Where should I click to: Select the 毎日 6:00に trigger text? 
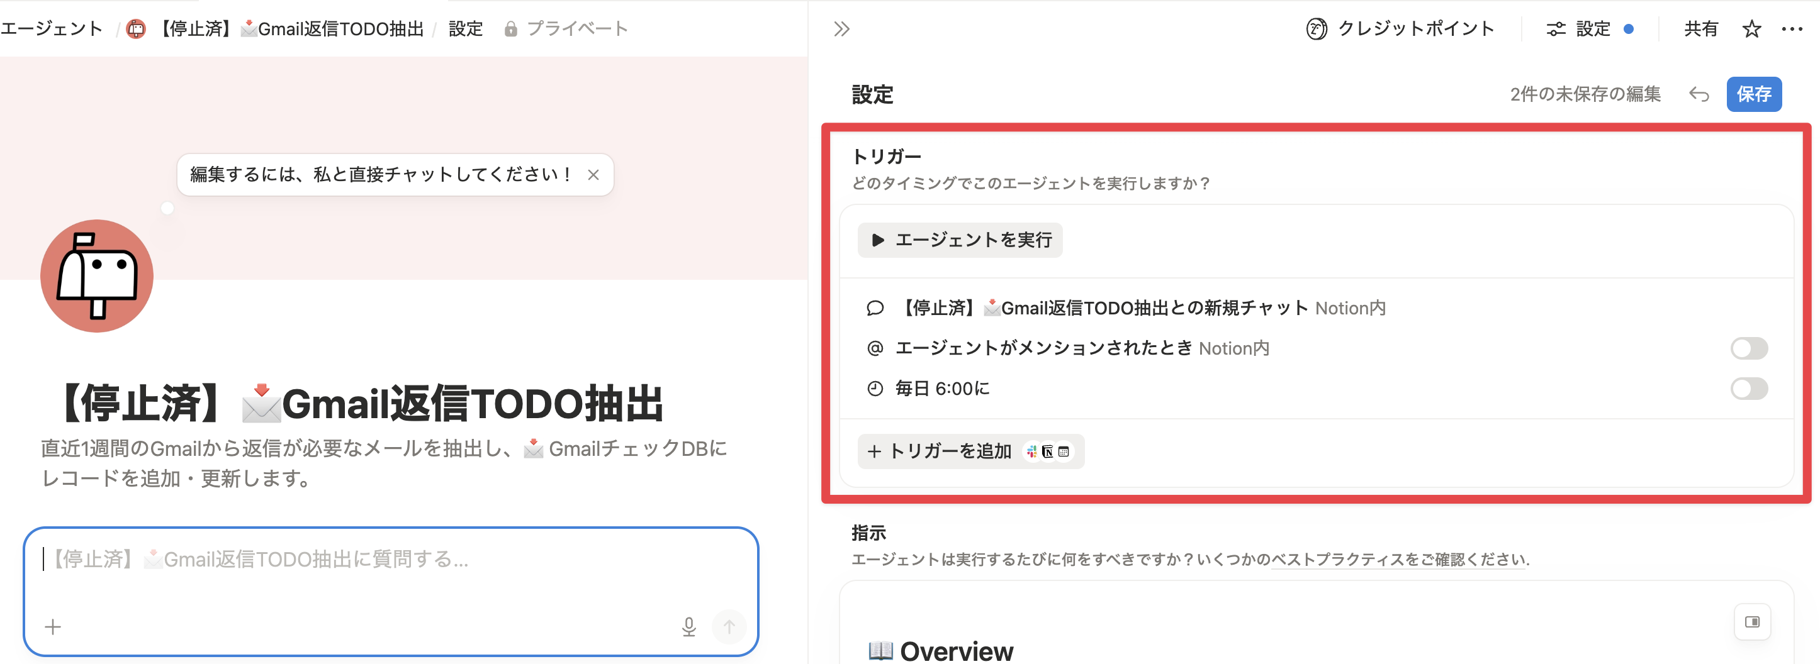tap(943, 388)
